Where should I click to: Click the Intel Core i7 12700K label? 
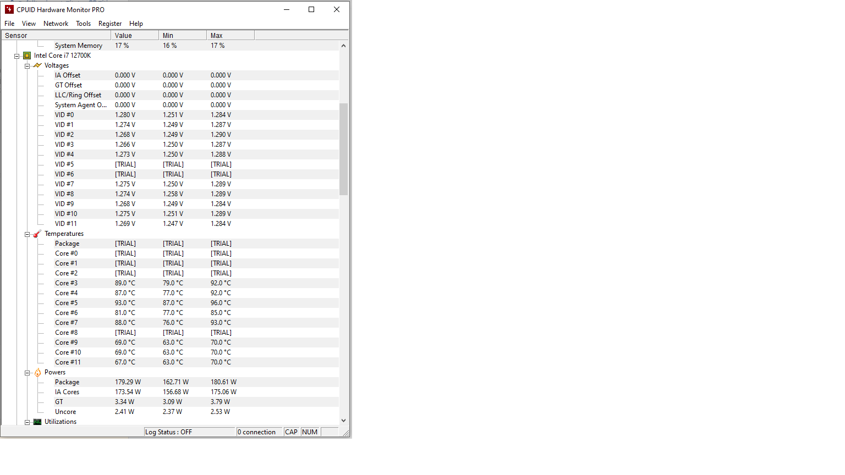62,56
